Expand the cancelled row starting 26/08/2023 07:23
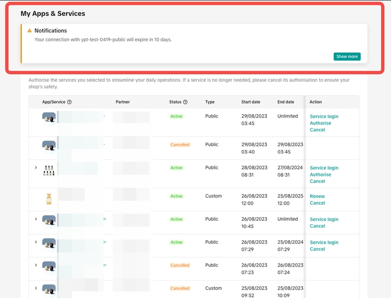The height and width of the screenshot is (298, 391). click(x=36, y=265)
